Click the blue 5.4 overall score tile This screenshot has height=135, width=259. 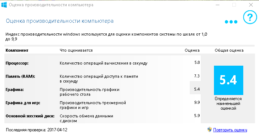(x=229, y=80)
